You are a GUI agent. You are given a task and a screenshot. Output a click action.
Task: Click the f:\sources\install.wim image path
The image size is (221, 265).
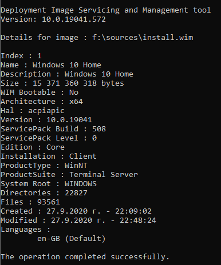click(x=143, y=38)
